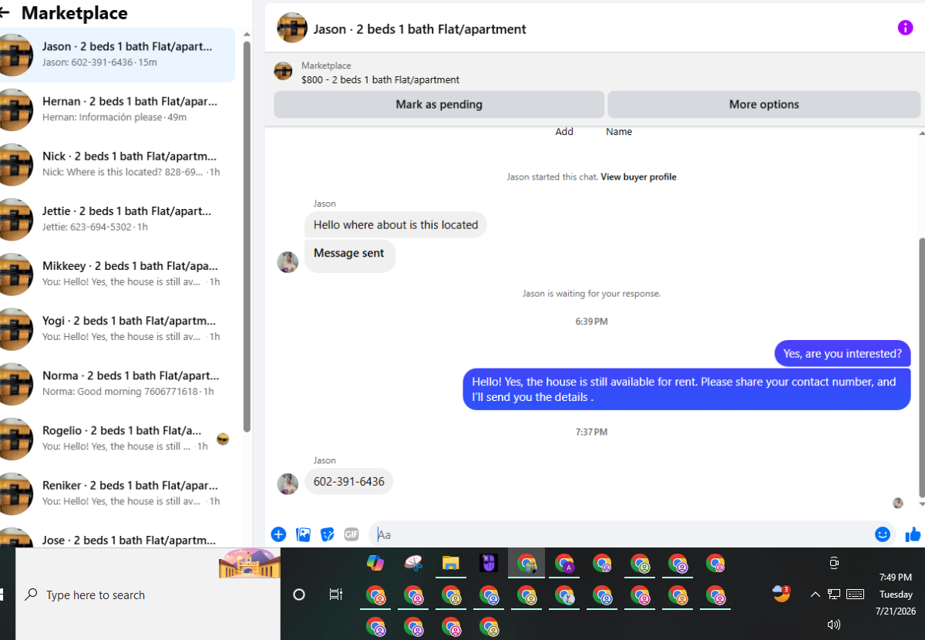Screen dimensions: 925x640
Task: Open Reniker's conversation in the list
Action: click(x=117, y=493)
